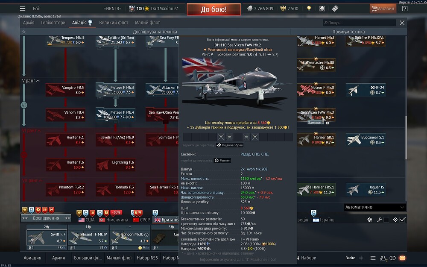The width and height of the screenshot is (427, 267).
Task: Open the chat speech bubble icon
Action: pyautogui.click(x=392, y=258)
